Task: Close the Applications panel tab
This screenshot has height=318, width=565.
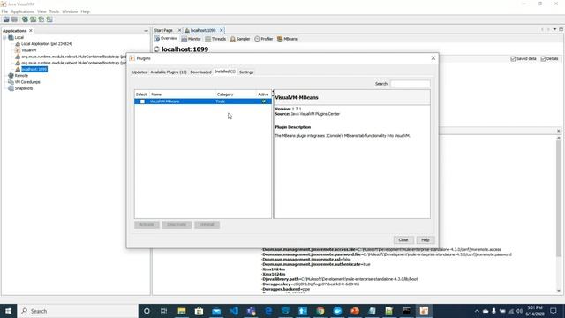Action: 31,31
